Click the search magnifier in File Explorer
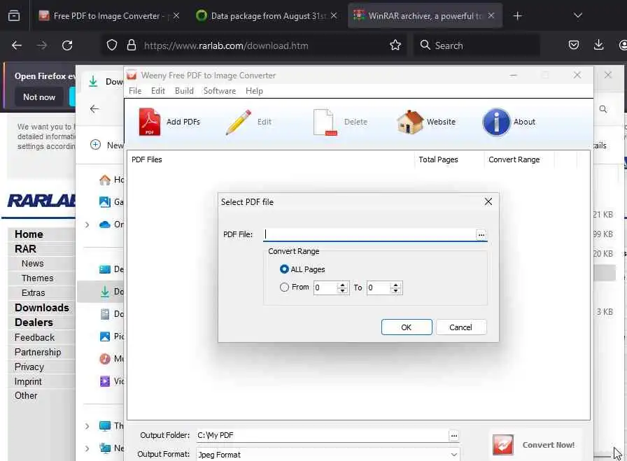 603,108
